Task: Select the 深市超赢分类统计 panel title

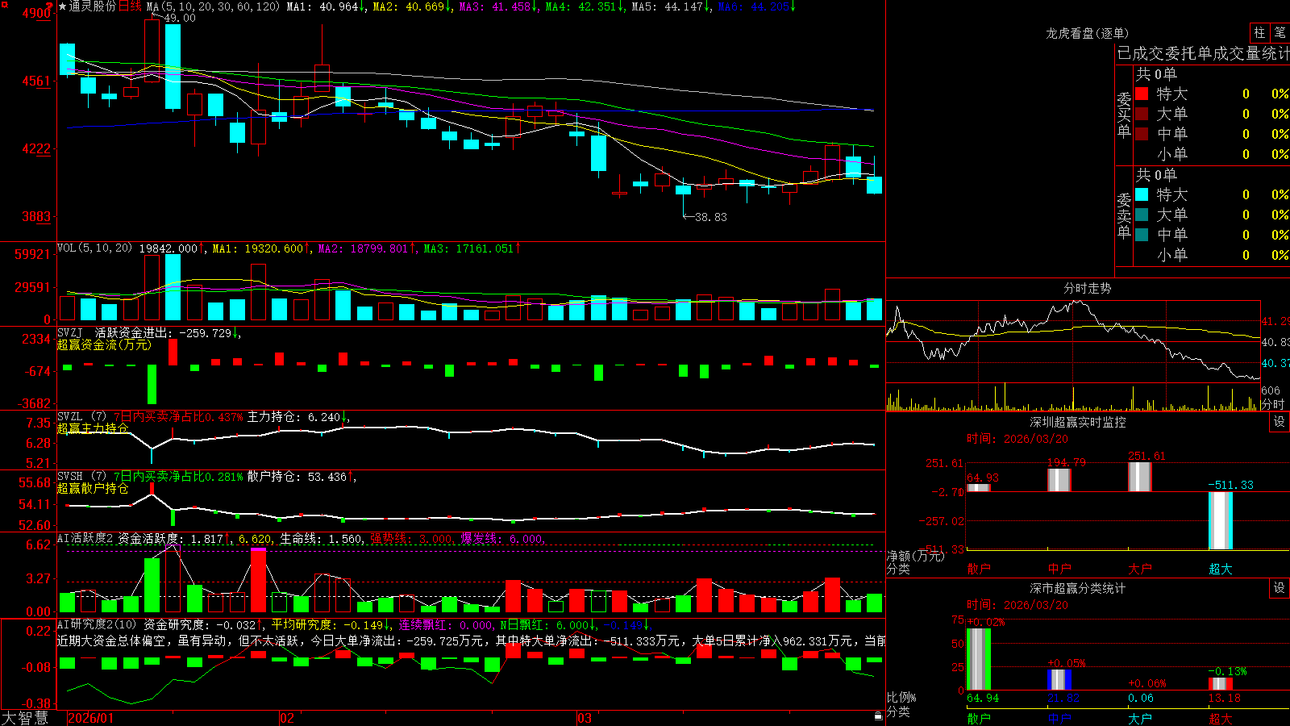Action: click(1078, 588)
